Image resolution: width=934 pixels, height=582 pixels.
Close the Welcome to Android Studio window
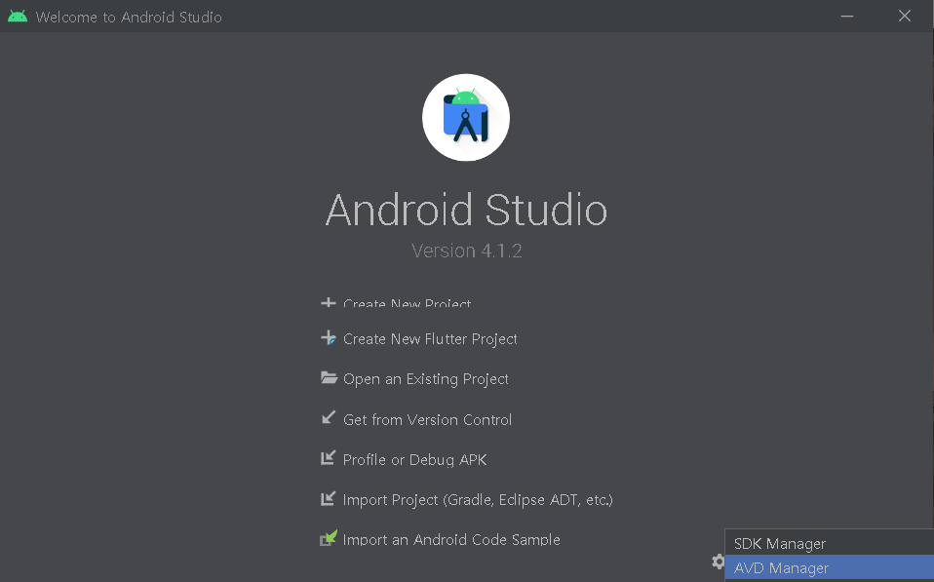pyautogui.click(x=904, y=16)
